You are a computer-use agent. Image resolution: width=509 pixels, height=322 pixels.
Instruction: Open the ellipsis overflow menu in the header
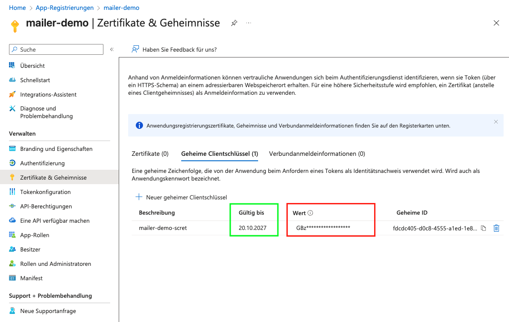coord(248,23)
